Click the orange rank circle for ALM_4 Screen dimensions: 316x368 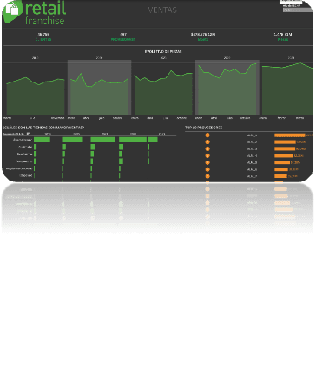pos(207,155)
